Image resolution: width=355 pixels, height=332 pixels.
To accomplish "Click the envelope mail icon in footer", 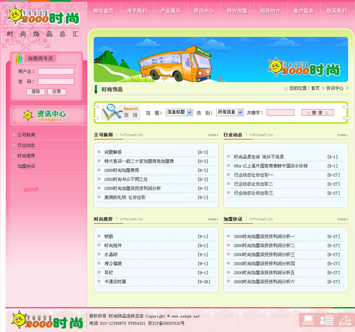I will pos(344,320).
